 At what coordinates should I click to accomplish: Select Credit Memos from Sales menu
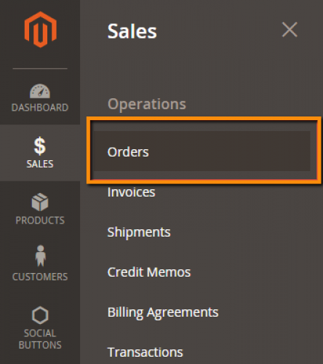149,272
